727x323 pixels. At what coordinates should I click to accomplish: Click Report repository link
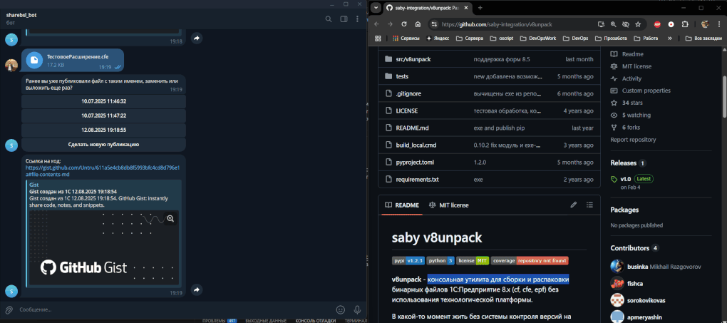(x=633, y=140)
